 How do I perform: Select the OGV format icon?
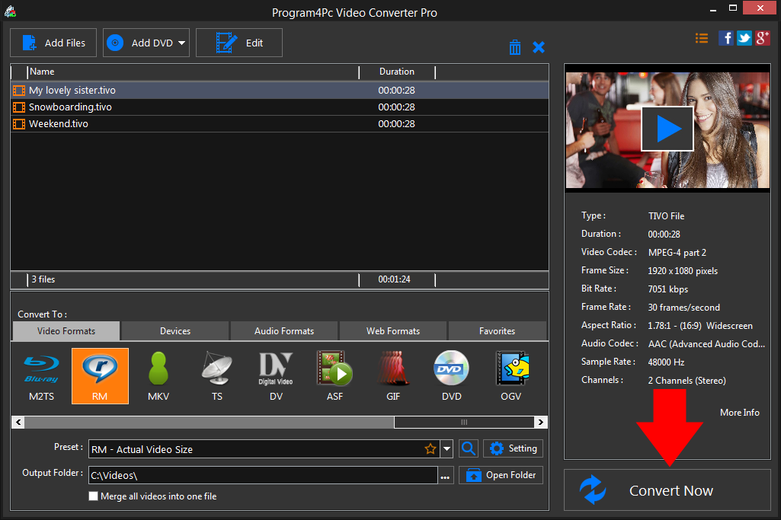click(x=511, y=376)
